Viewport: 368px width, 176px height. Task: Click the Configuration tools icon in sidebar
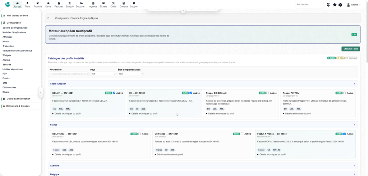click(x=4, y=23)
